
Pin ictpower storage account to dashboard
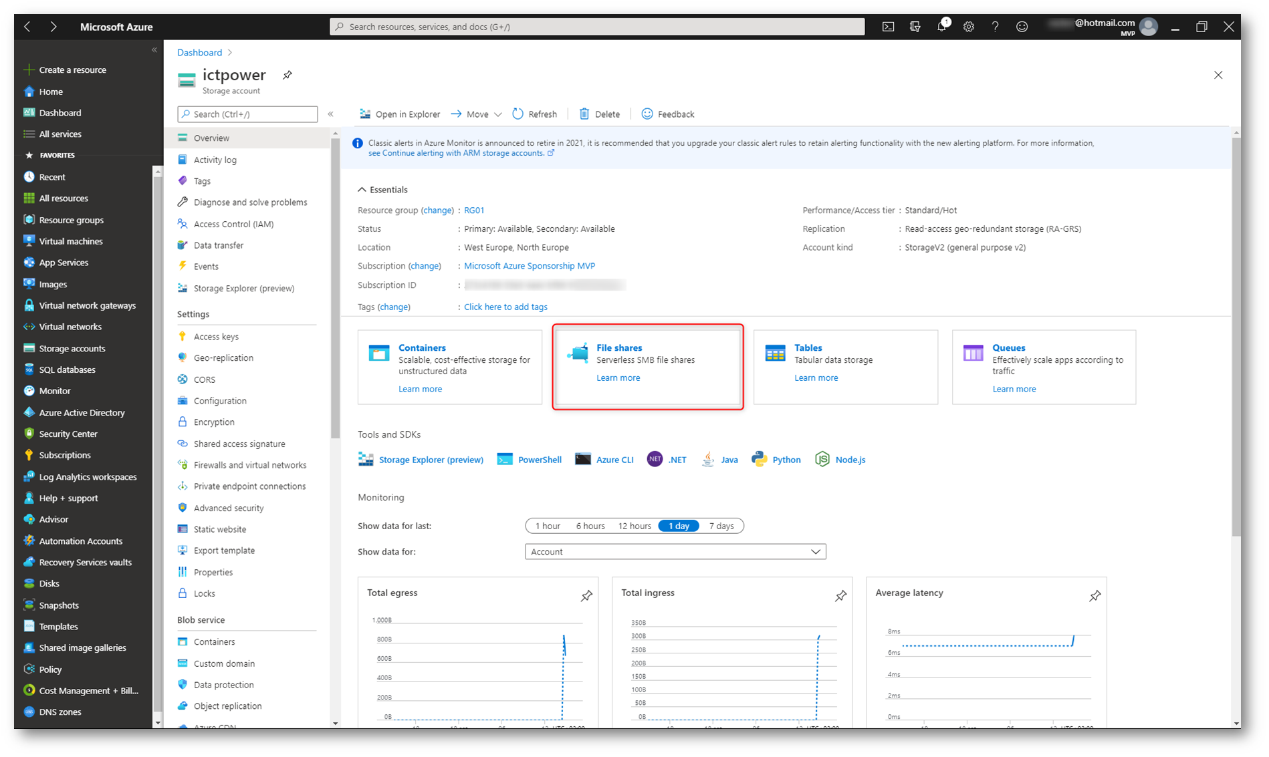(287, 75)
